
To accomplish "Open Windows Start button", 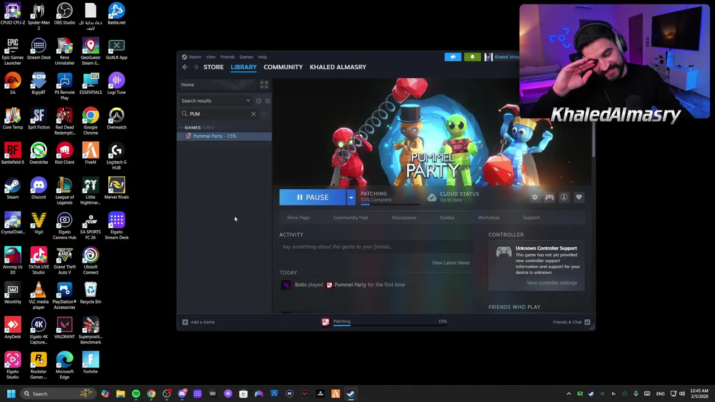I will [x=11, y=394].
